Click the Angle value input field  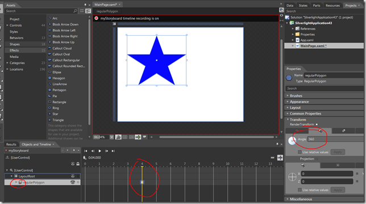click(x=335, y=139)
